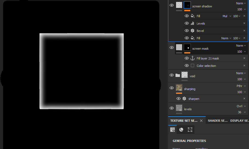Open screen shadow opacity dropdown

coord(242,9)
